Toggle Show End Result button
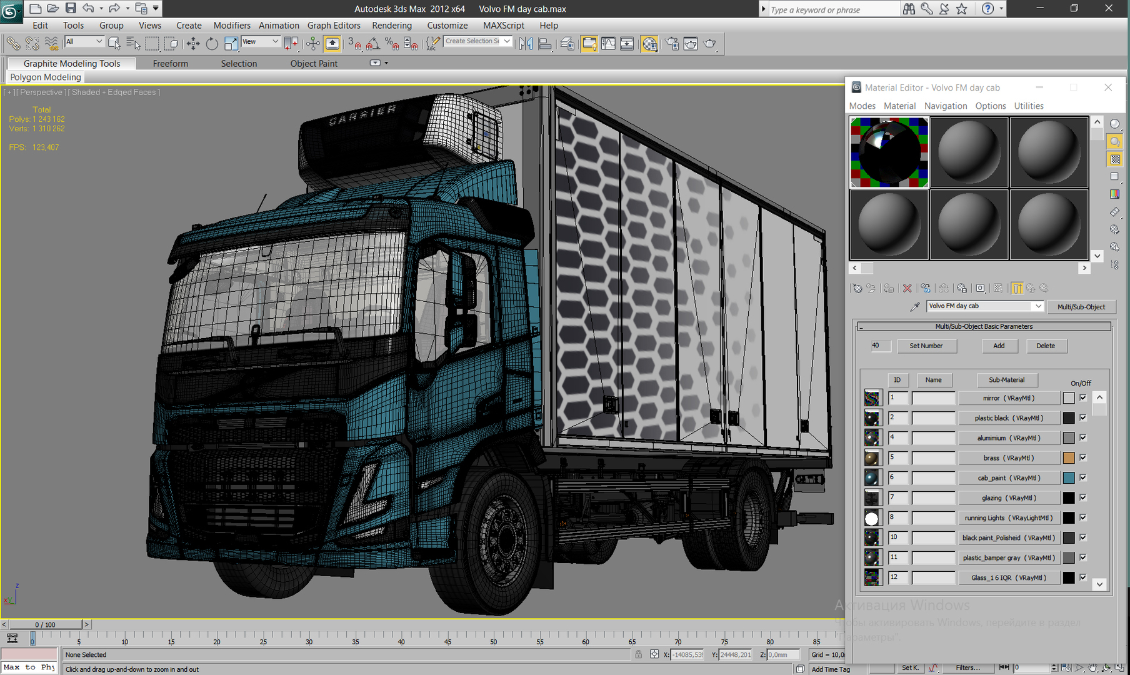Image resolution: width=1130 pixels, height=675 pixels. pos(1017,288)
